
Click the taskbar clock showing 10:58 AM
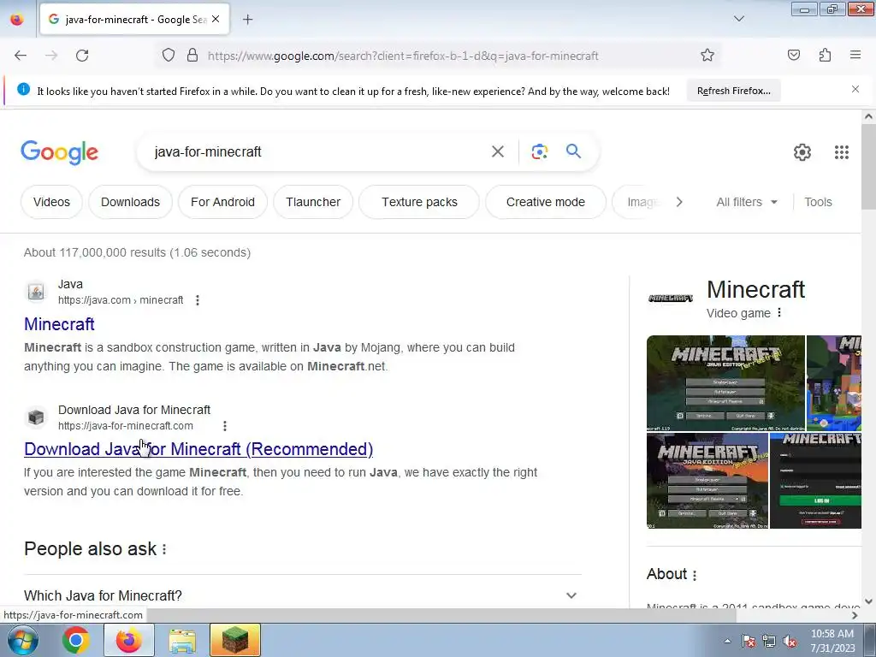(x=832, y=640)
